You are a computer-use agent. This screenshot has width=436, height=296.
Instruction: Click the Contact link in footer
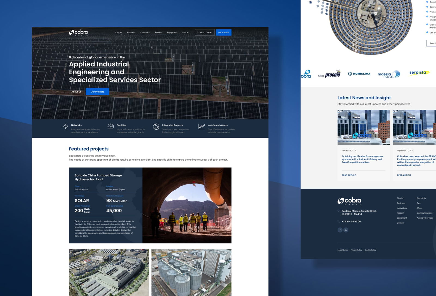point(401,223)
